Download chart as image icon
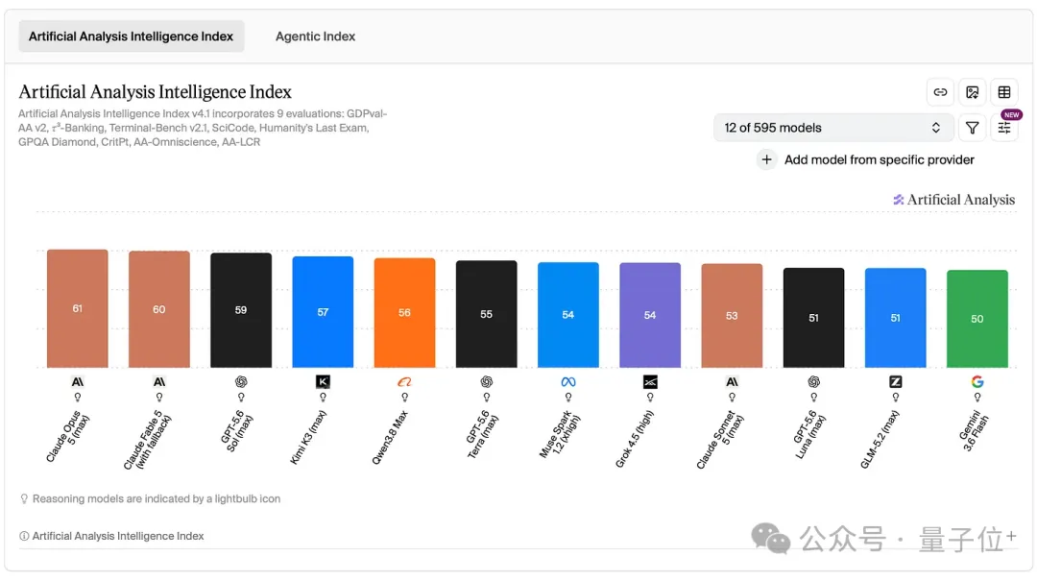 click(972, 92)
